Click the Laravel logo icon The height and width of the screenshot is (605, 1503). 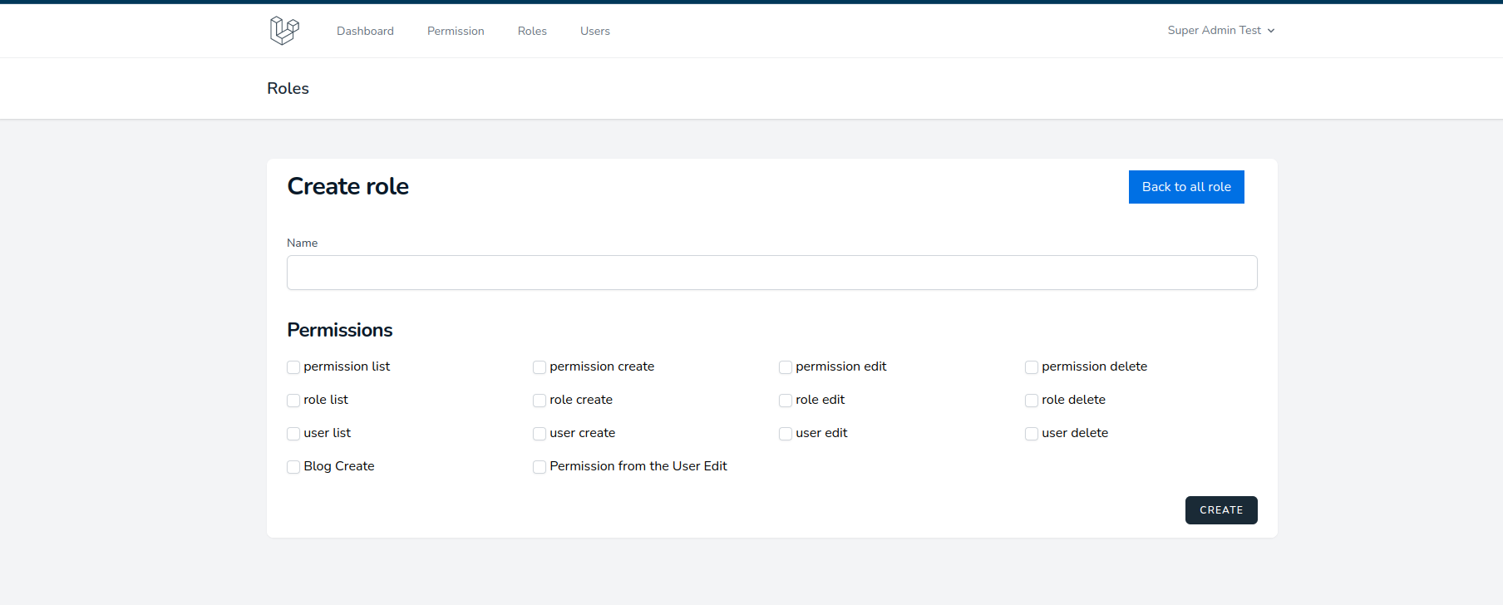pyautogui.click(x=284, y=31)
